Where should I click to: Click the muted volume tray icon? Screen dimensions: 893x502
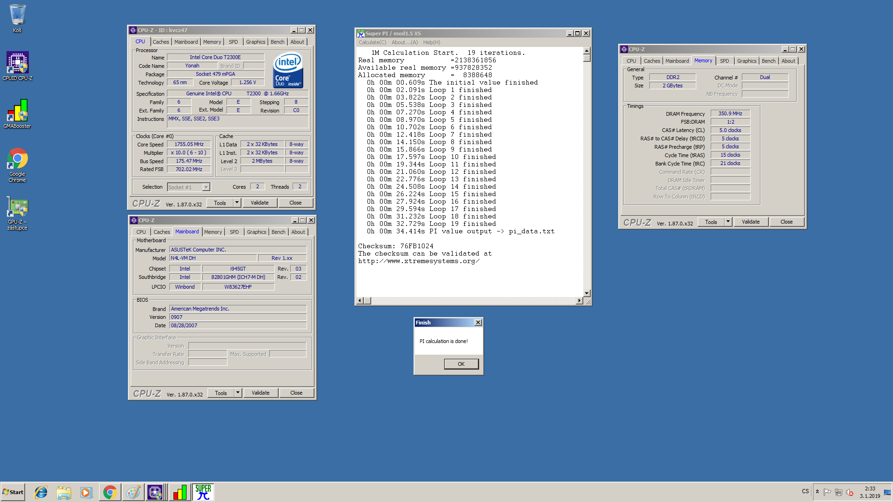click(850, 492)
